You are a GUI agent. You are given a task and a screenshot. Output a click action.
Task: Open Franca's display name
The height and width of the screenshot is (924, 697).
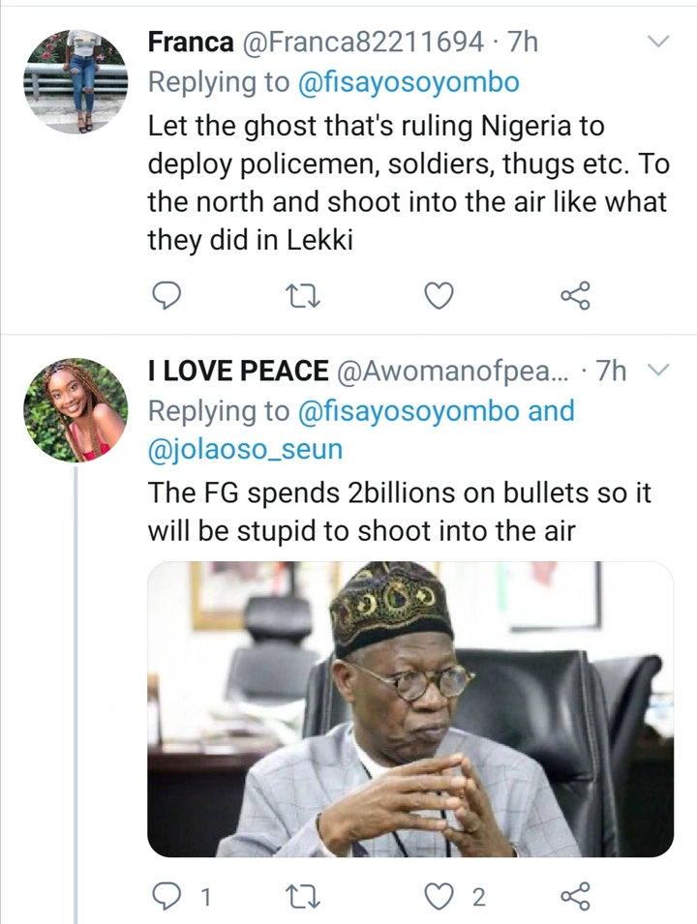pyautogui.click(x=191, y=42)
